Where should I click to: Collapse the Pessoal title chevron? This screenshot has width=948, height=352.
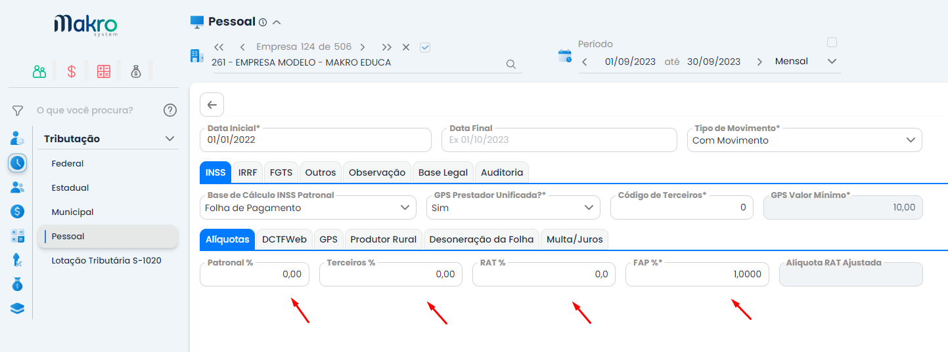coord(277,22)
